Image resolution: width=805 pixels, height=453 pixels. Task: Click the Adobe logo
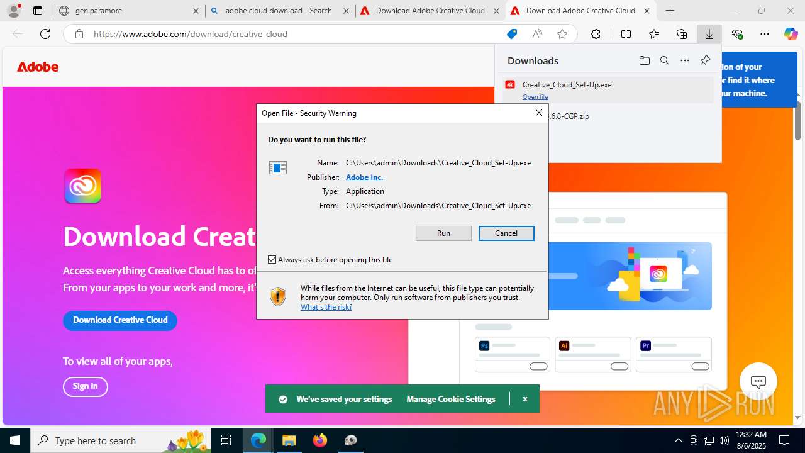point(38,67)
